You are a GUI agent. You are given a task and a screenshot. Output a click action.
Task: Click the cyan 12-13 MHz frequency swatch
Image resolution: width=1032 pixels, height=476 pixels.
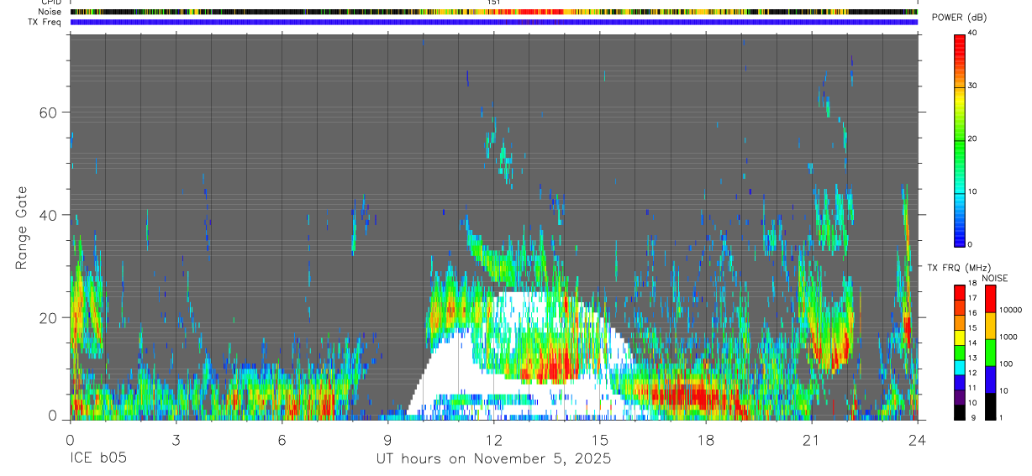tap(960, 368)
